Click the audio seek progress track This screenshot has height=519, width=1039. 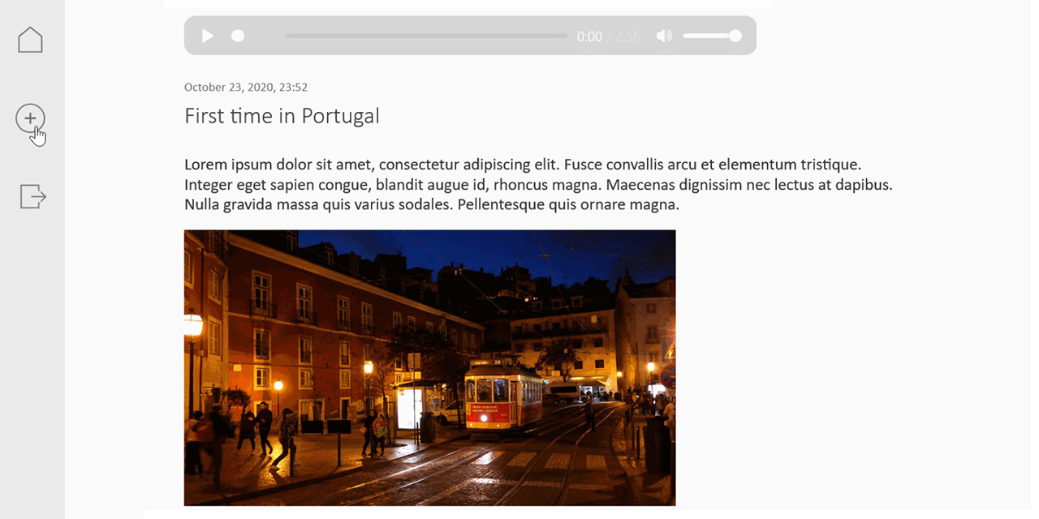pos(427,36)
